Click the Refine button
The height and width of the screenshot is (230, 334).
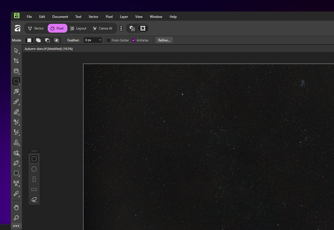pyautogui.click(x=164, y=40)
